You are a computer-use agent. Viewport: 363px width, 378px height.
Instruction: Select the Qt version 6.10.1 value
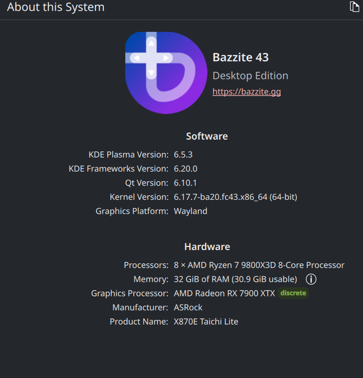point(185,183)
